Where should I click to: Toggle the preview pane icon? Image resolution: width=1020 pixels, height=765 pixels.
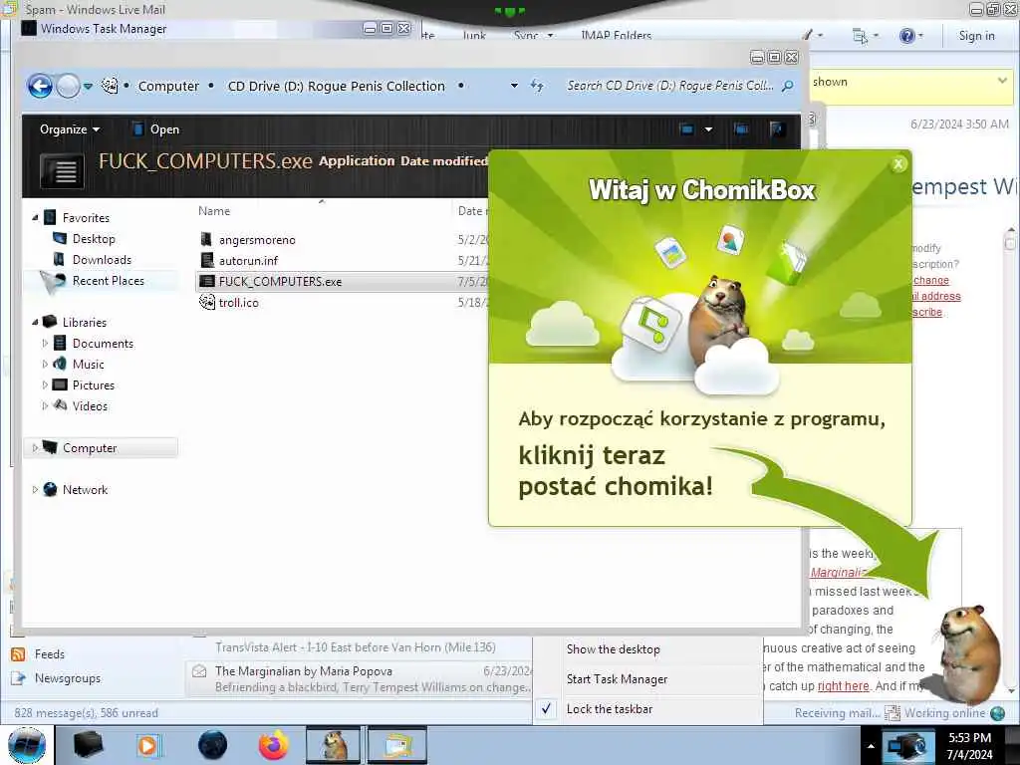(x=741, y=129)
